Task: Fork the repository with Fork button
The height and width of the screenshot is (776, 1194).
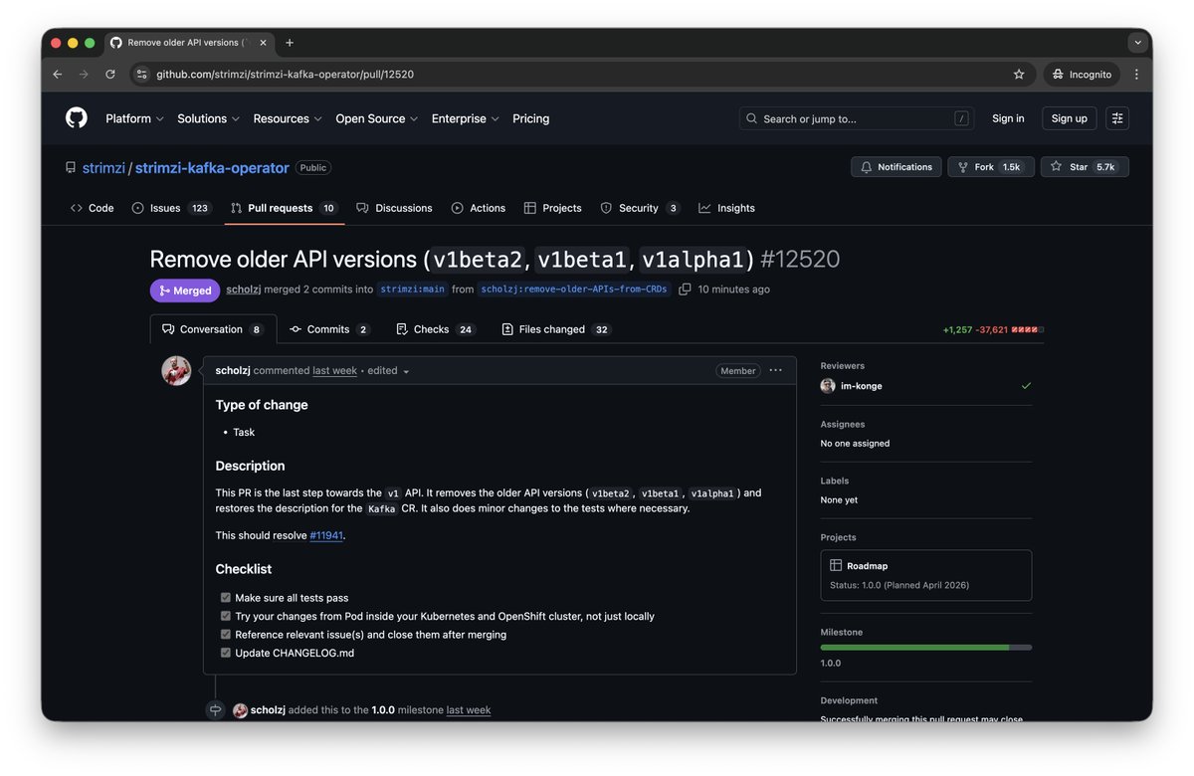Action: click(x=991, y=167)
